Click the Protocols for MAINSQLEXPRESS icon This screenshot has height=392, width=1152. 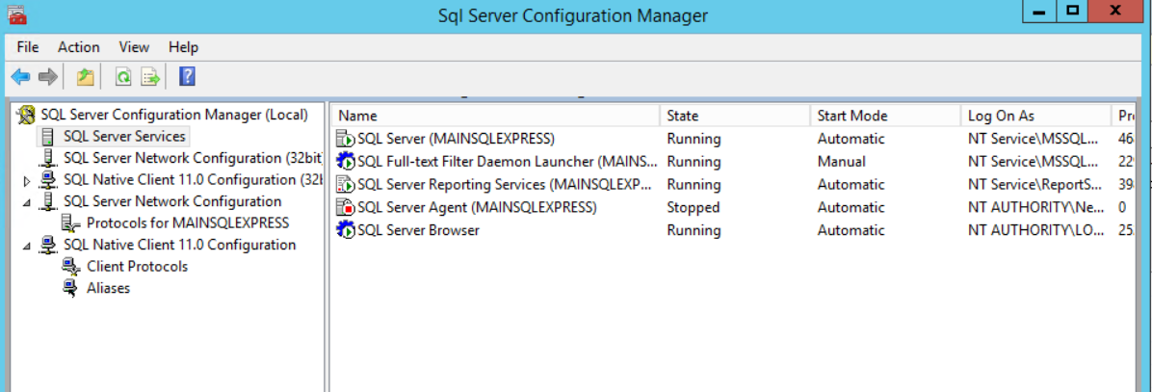[71, 223]
